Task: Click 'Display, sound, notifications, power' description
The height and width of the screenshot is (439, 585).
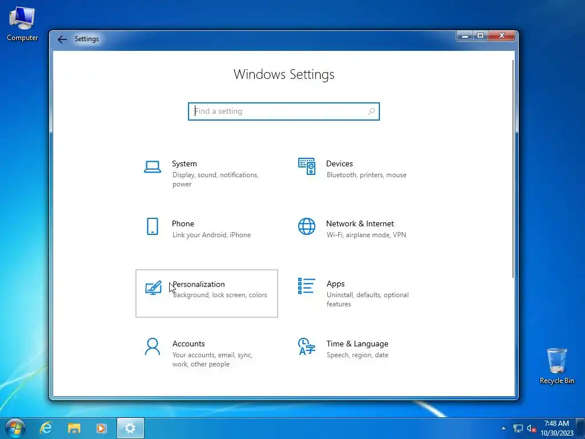Action: tap(215, 179)
